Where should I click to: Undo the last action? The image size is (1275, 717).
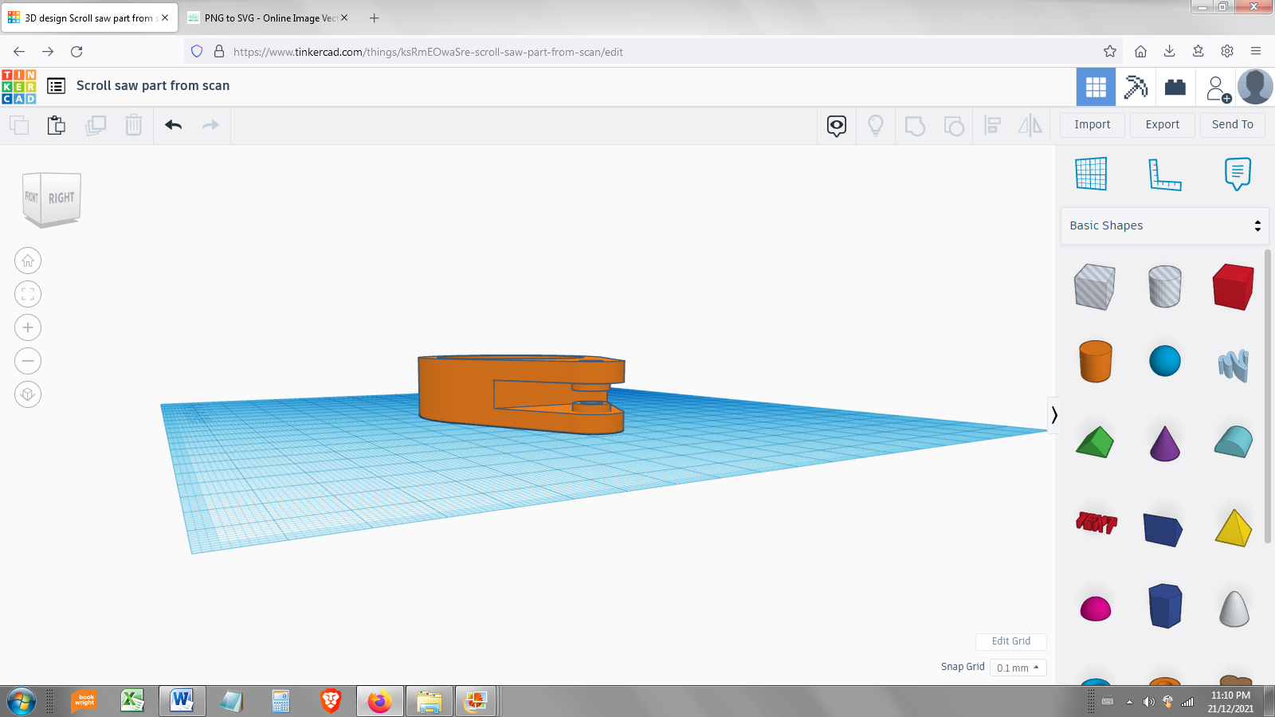[174, 125]
